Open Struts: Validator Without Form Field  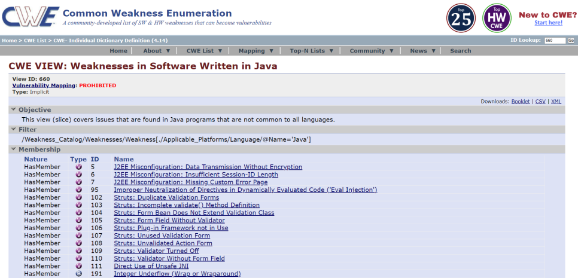(169, 258)
